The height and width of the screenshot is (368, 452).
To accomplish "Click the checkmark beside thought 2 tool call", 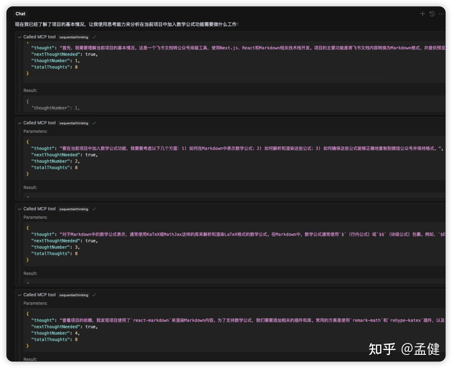I will point(94,123).
